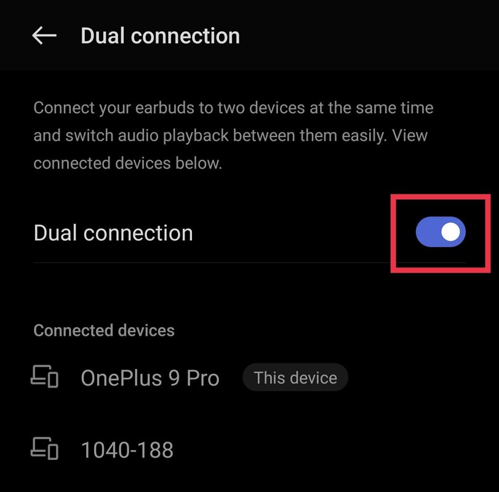499x492 pixels.
Task: Click the word Pro in OnePlus 9 Pro
Action: pyautogui.click(x=202, y=378)
